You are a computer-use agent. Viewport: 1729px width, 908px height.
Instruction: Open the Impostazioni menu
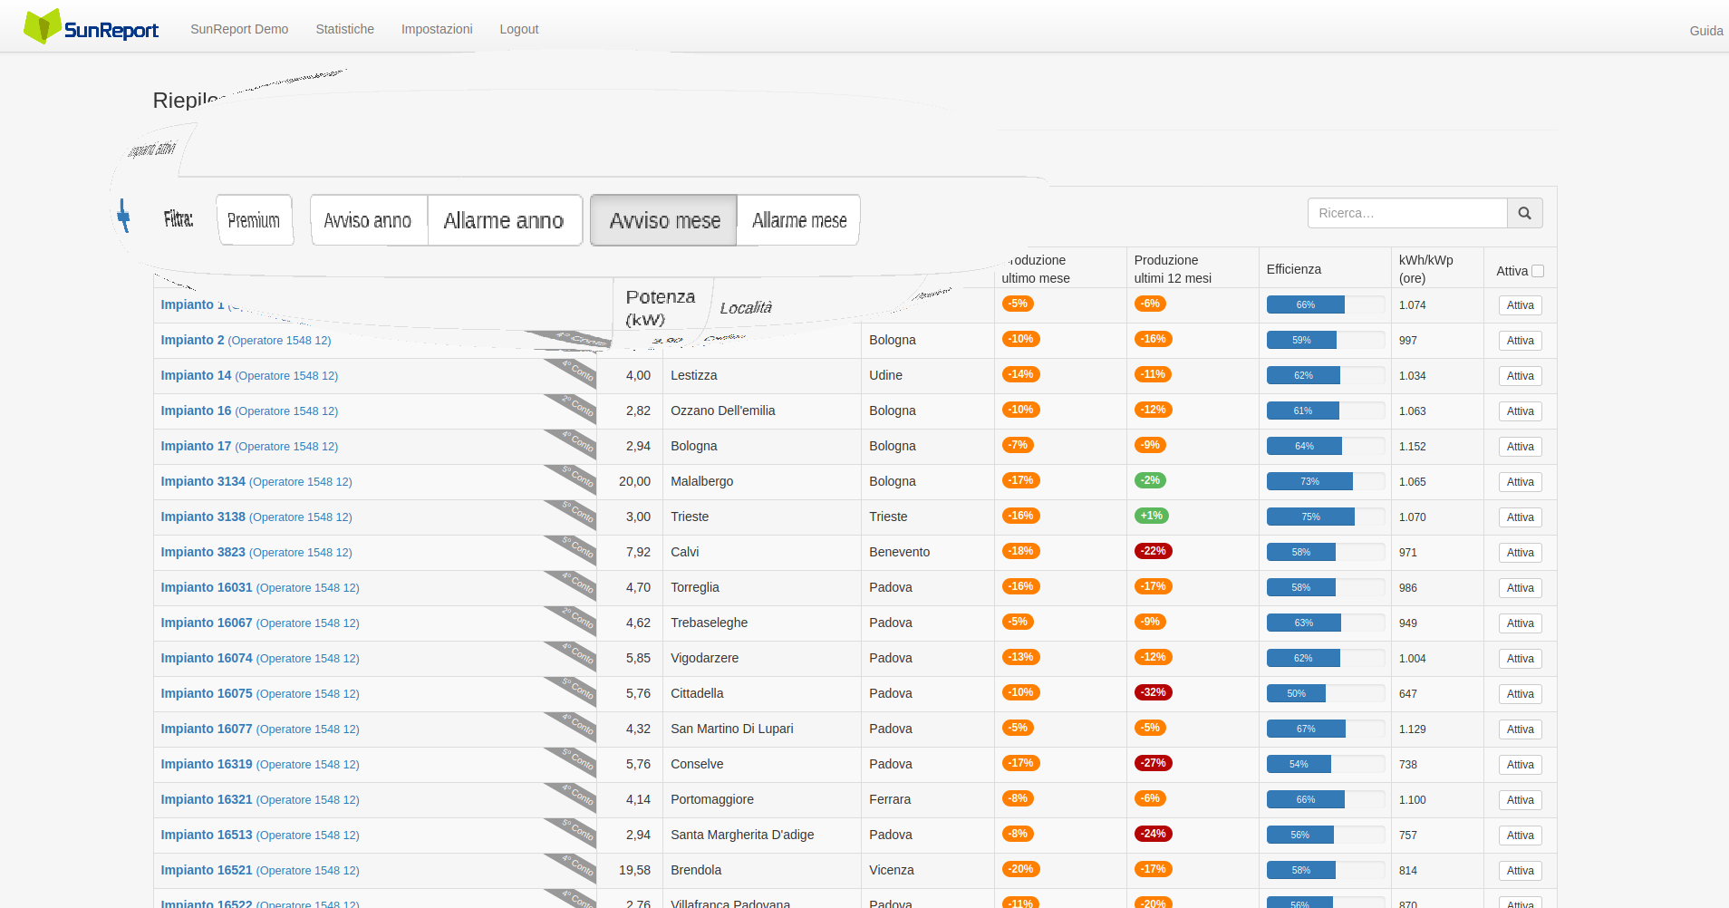click(437, 29)
